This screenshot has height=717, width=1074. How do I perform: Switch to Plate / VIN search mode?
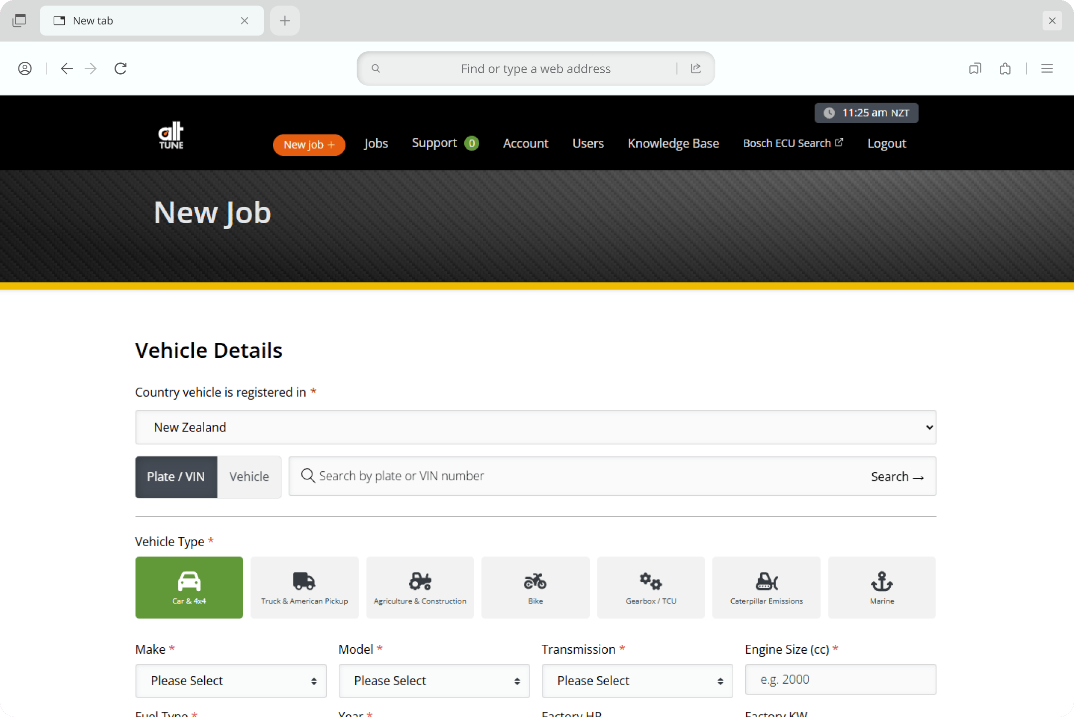[176, 477]
